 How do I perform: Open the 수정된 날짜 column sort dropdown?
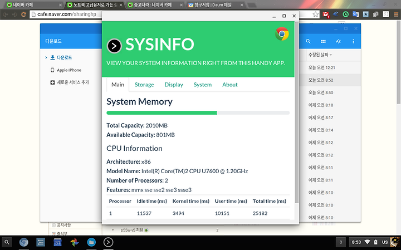click(320, 55)
